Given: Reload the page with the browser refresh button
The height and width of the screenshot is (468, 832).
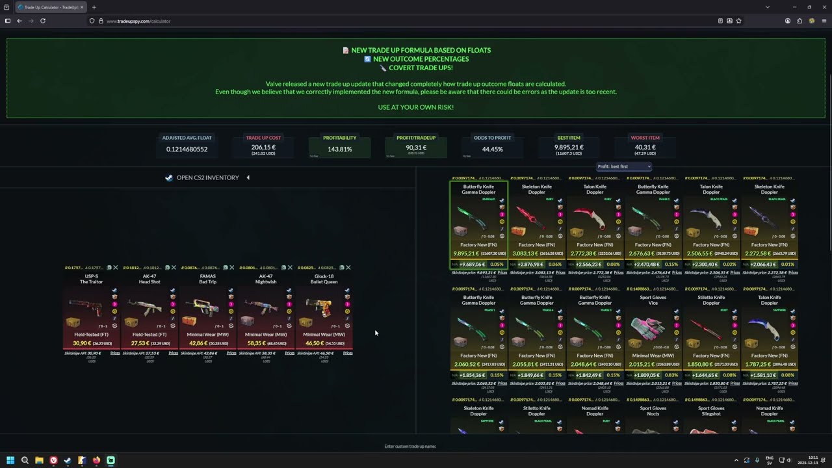Looking at the screenshot, I should [43, 21].
